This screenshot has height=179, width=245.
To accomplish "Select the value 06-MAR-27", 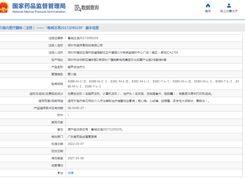I will click(x=76, y=108).
